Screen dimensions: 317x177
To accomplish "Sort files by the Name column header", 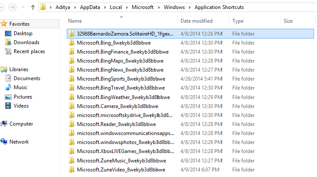I will (75, 21).
